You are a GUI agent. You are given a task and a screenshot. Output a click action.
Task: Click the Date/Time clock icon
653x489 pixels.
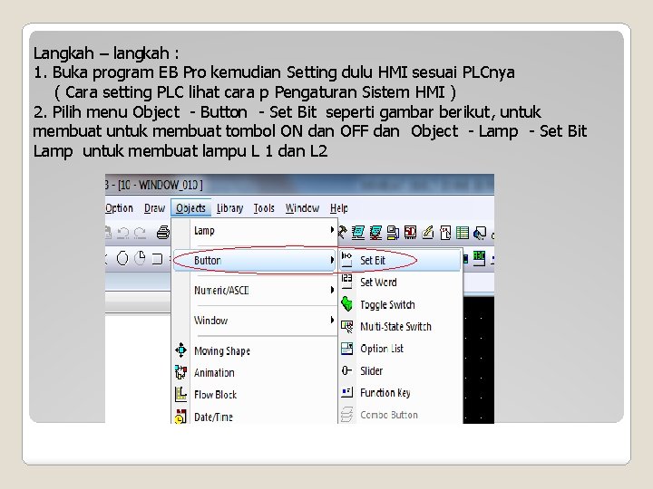(x=180, y=417)
